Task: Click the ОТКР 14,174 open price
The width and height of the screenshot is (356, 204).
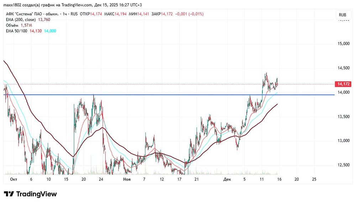Action: pos(91,14)
